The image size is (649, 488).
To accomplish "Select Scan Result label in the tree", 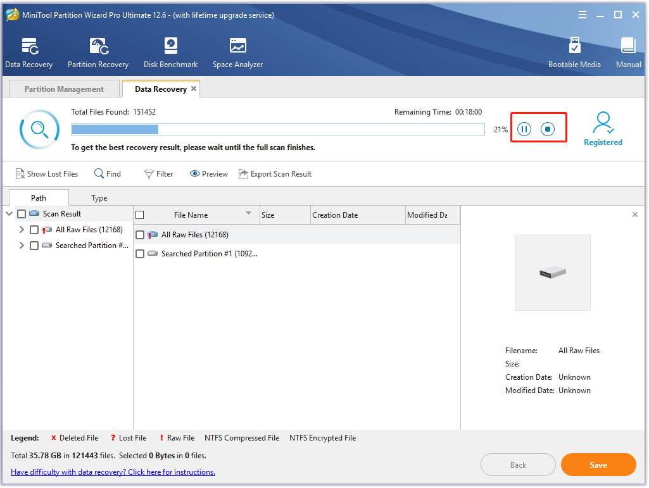I will pos(62,214).
